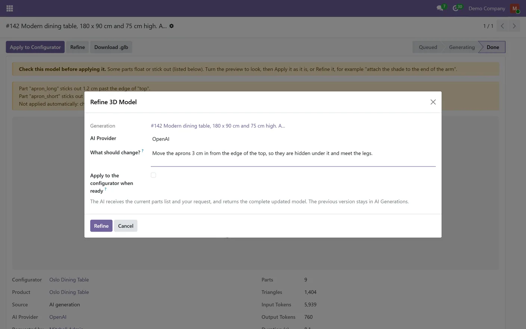Viewport: 526px width, 329px height.
Task: Click the 1 / 1 pager counter
Action: click(x=488, y=26)
